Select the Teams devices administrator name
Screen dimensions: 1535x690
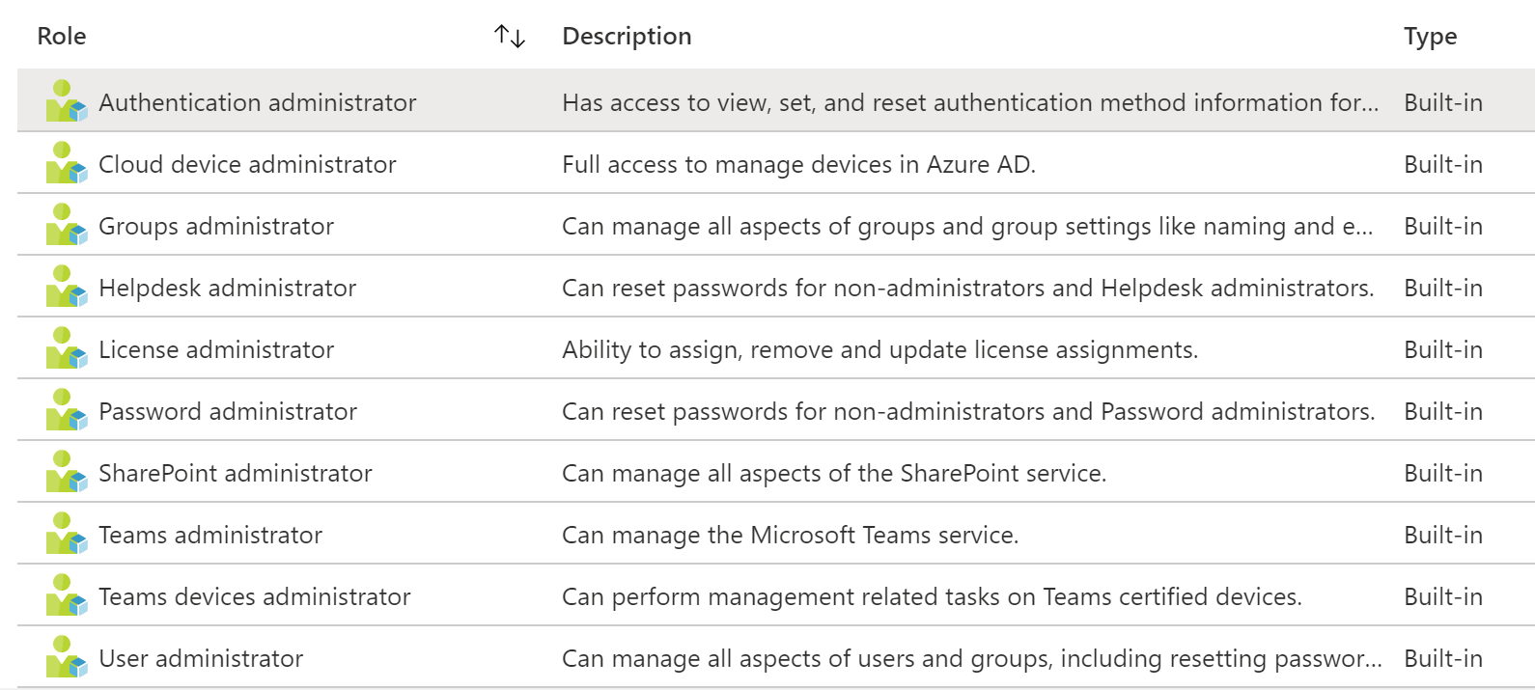click(x=255, y=596)
